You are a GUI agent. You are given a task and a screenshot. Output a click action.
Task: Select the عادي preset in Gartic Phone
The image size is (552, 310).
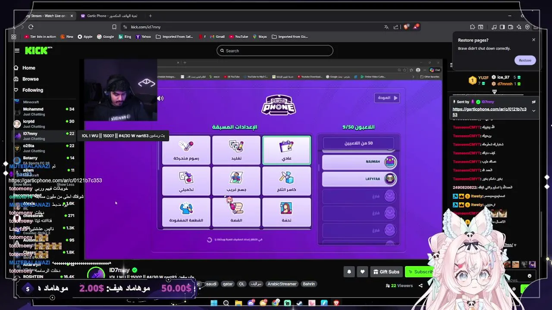click(x=287, y=150)
